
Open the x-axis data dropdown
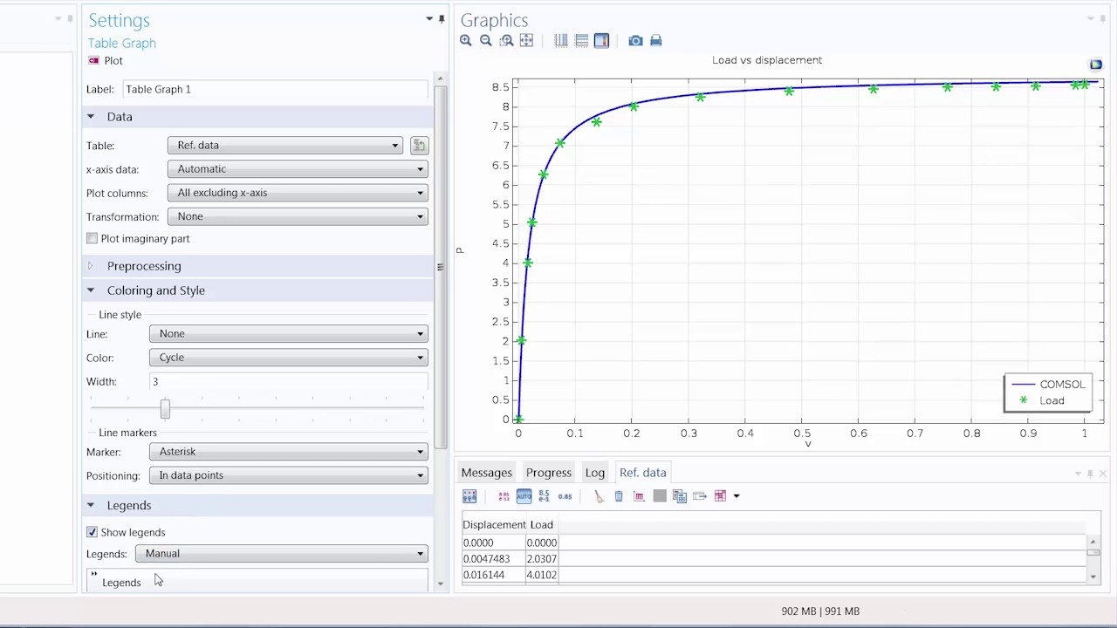298,169
